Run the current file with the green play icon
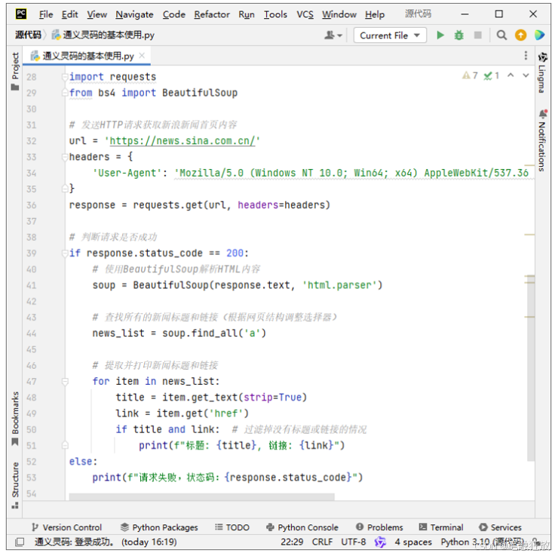 click(x=440, y=35)
